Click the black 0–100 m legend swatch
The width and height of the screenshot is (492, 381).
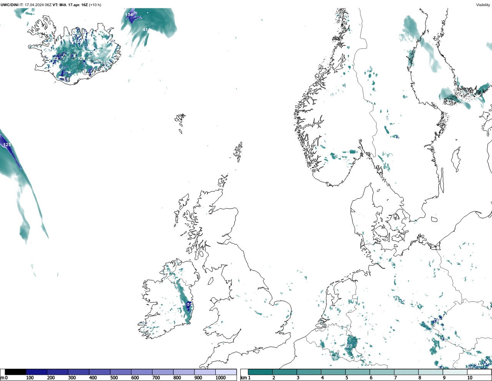(16, 372)
